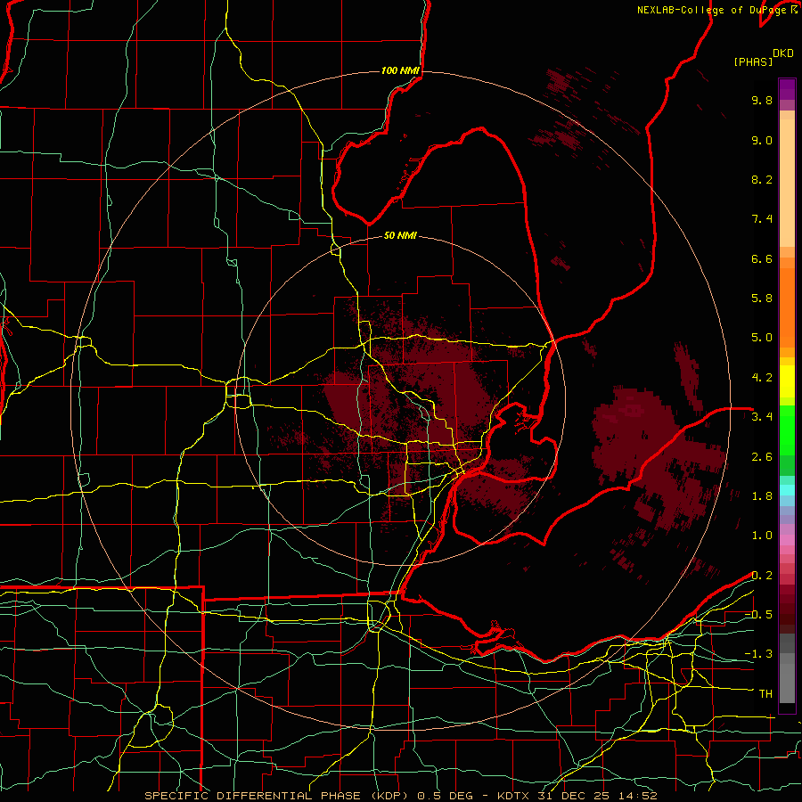Click the 5.8 value on color scale

(x=762, y=299)
